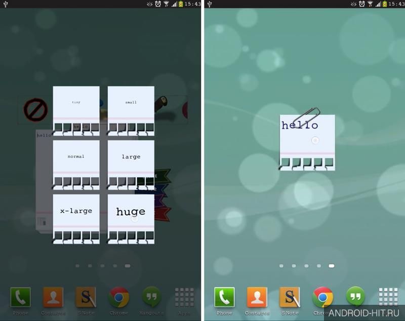This screenshot has width=405, height=321.
Task: Tap the alarm clock icon, right status bar
Action: pos(362,4)
